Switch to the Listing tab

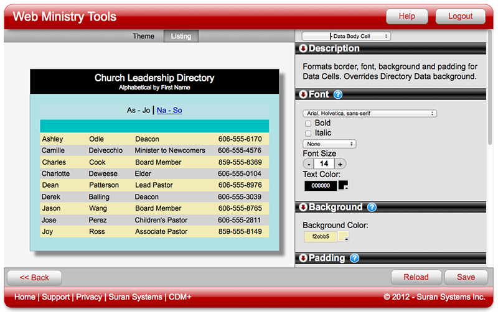(x=181, y=36)
